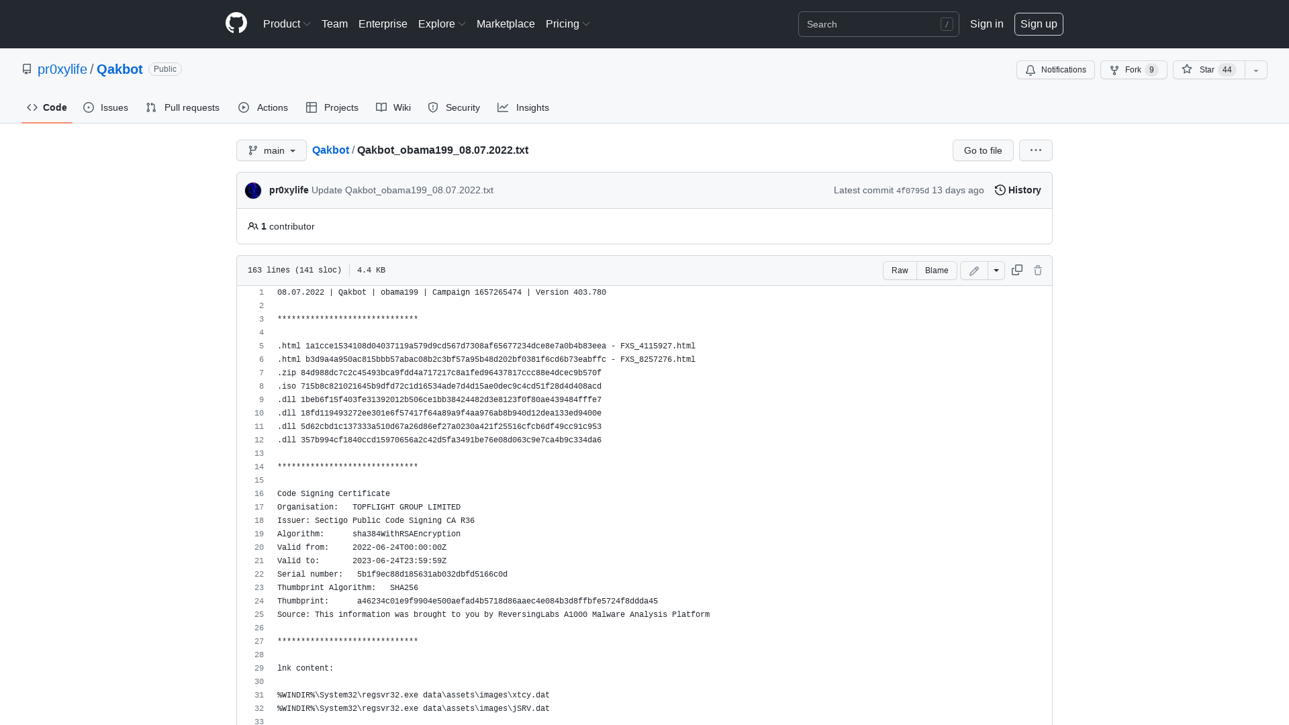1289x725 pixels.
Task: Click the Go to file button
Action: click(x=982, y=150)
